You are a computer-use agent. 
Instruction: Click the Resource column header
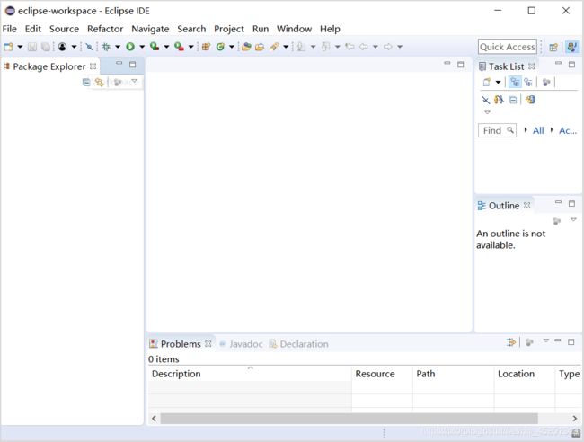tap(382, 374)
